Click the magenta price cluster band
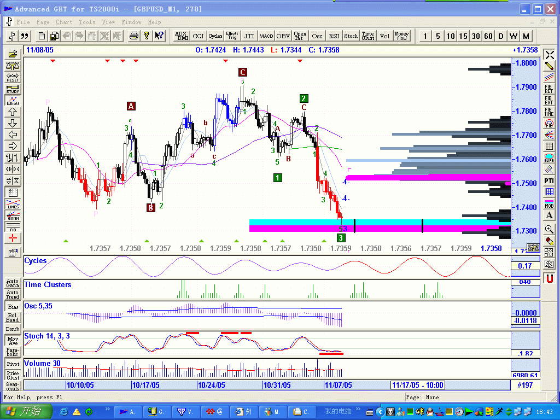 (427, 177)
